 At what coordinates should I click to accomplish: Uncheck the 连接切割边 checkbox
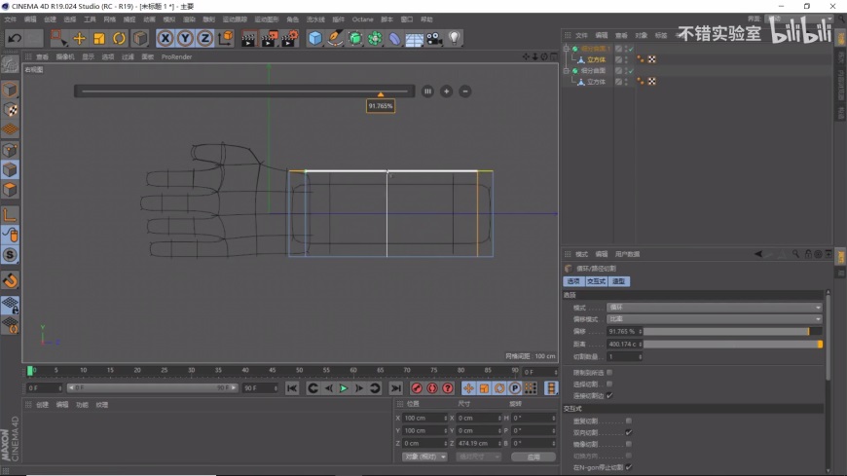(x=609, y=395)
